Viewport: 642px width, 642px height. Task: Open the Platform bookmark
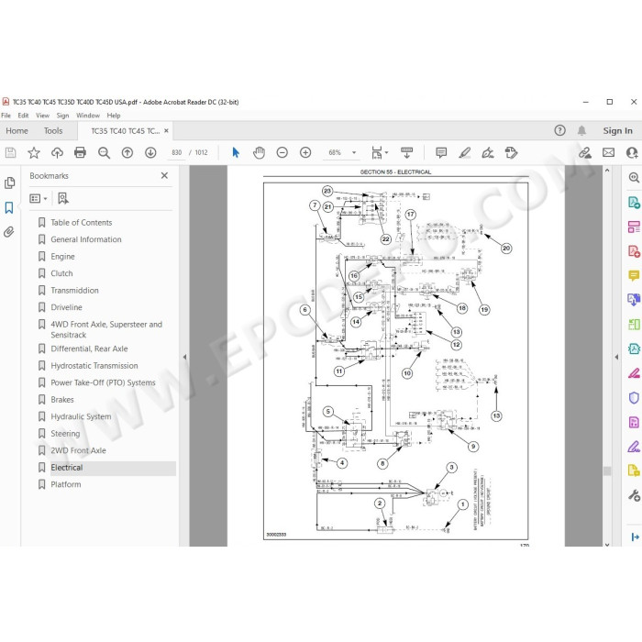pyautogui.click(x=65, y=485)
